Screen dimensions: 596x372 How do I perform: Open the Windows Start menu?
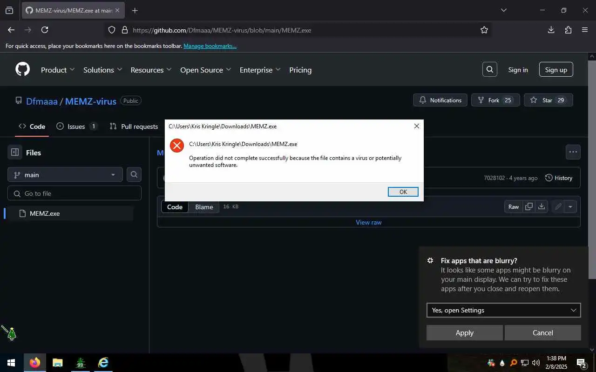pyautogui.click(x=11, y=363)
